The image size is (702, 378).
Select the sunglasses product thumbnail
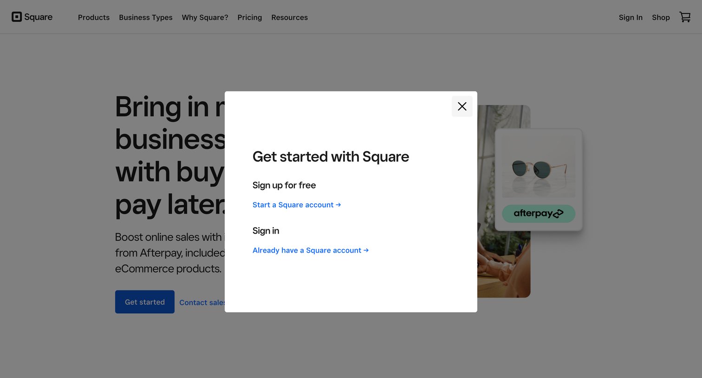coord(539,168)
